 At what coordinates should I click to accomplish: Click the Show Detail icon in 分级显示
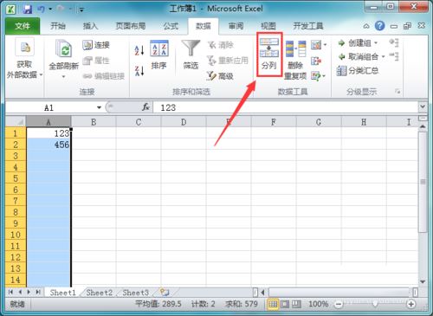tap(394, 42)
